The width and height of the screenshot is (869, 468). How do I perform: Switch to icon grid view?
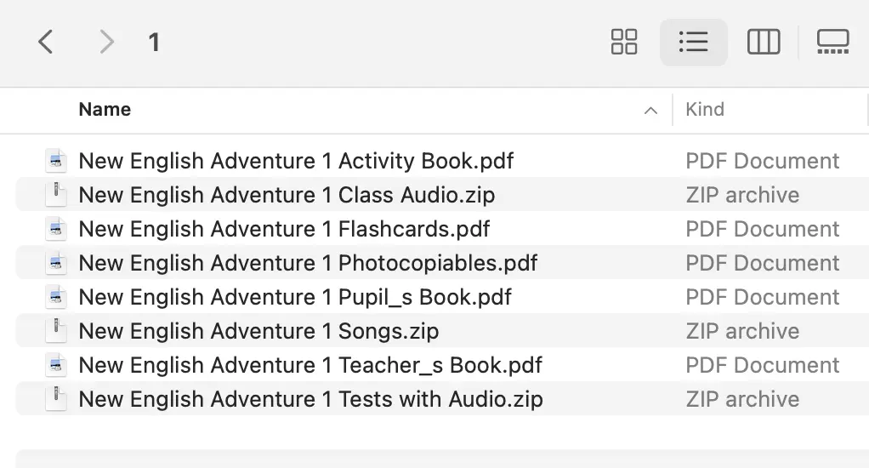click(624, 43)
